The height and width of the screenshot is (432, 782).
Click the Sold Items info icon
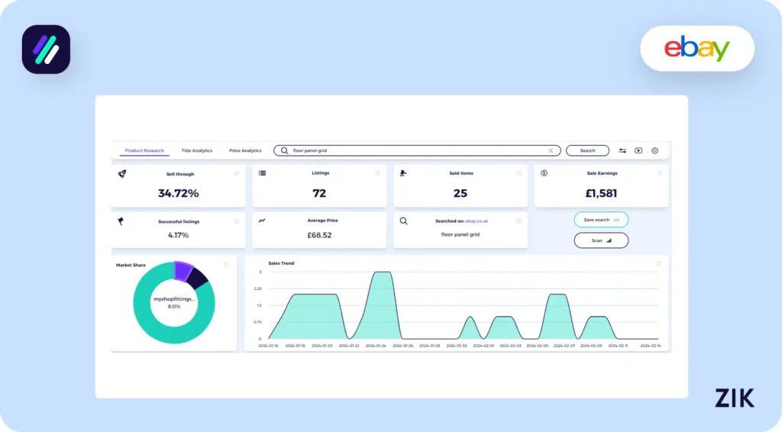(x=519, y=173)
